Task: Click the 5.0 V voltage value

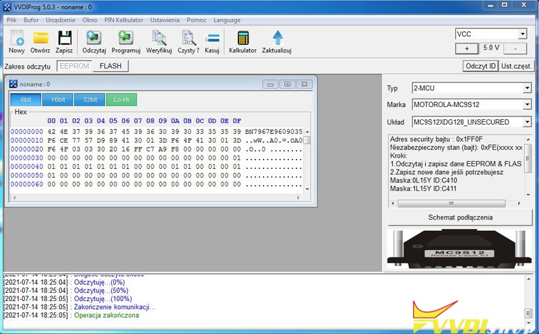Action: pos(491,48)
